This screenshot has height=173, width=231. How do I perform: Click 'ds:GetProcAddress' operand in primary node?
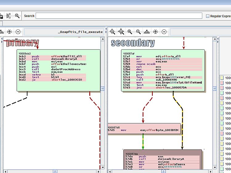pos(66,69)
